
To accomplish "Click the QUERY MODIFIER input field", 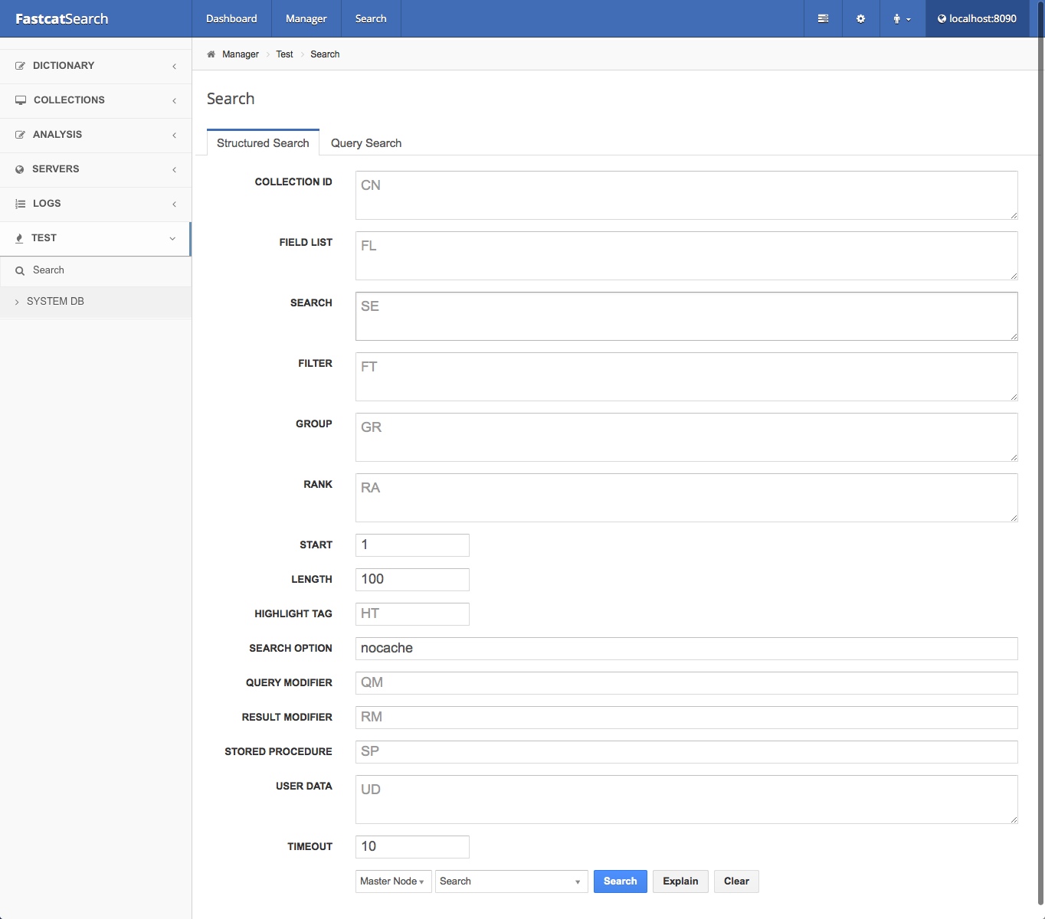I will (x=686, y=683).
